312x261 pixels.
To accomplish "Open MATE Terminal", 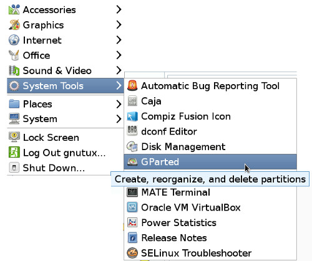I will (x=210, y=192).
